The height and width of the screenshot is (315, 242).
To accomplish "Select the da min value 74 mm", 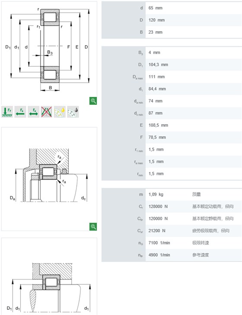I will pyautogui.click(x=155, y=101).
